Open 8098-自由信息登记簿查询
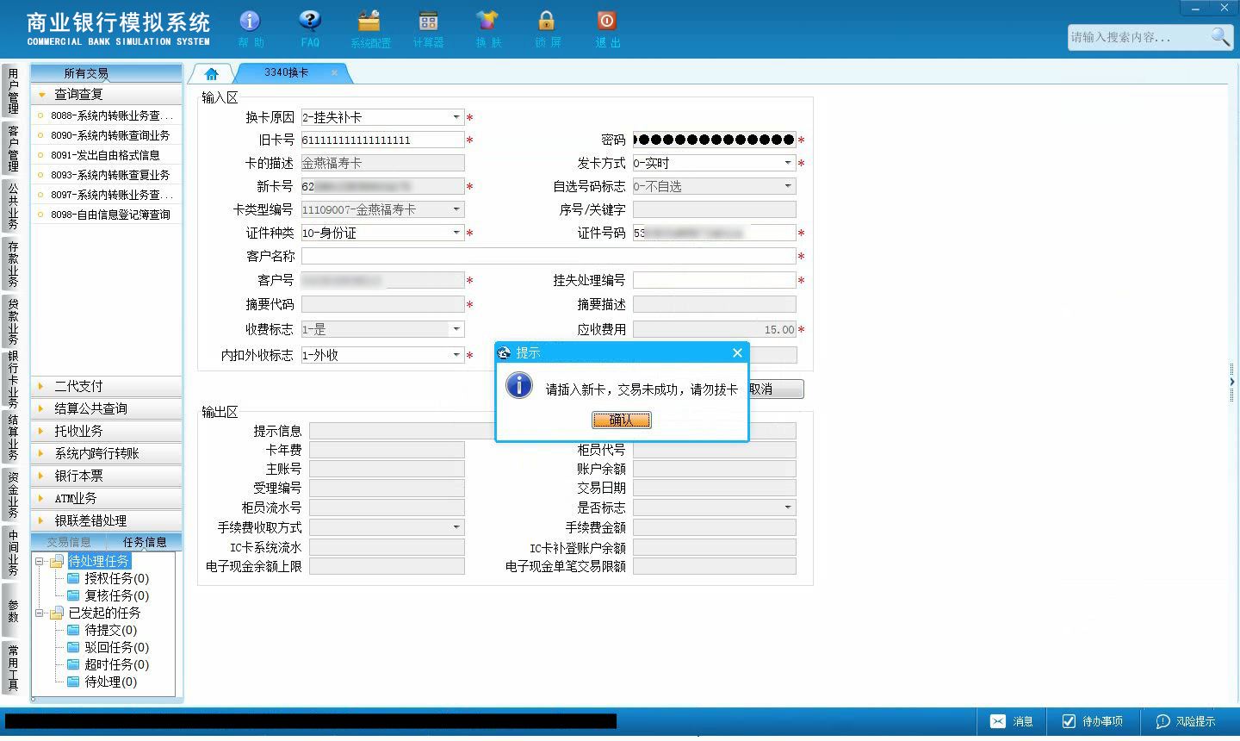Screen dimensions: 1240x741 pos(107,215)
